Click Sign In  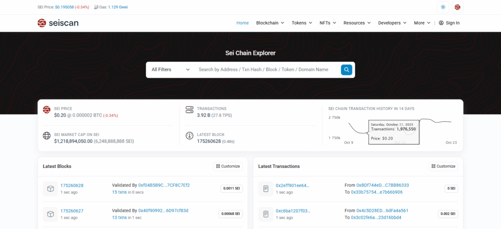coord(449,23)
